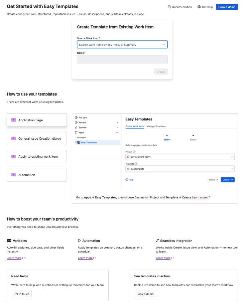Click the 'See templates in action' heading
The height and width of the screenshot is (308, 244).
pyautogui.click(x=152, y=276)
